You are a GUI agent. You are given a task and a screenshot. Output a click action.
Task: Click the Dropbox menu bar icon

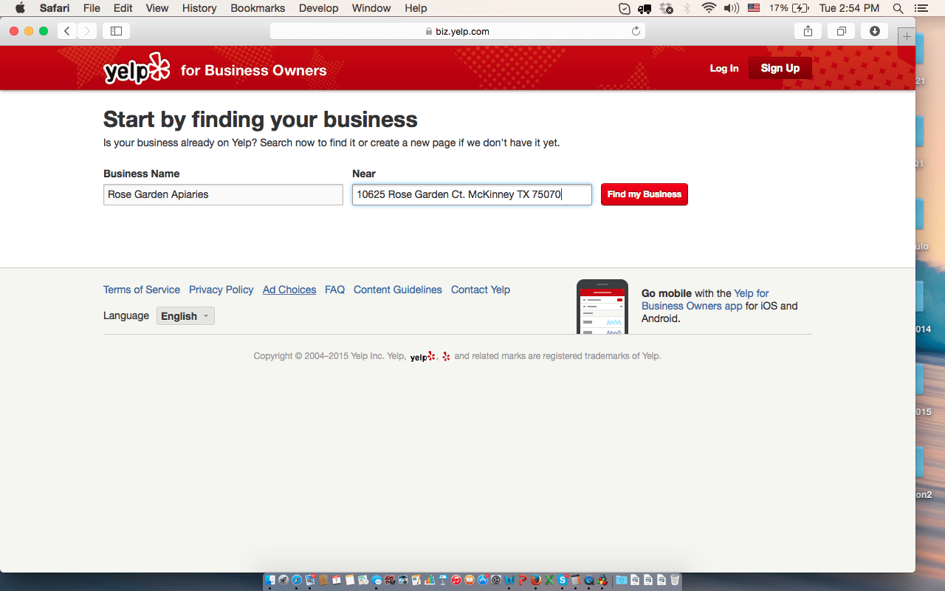point(666,8)
